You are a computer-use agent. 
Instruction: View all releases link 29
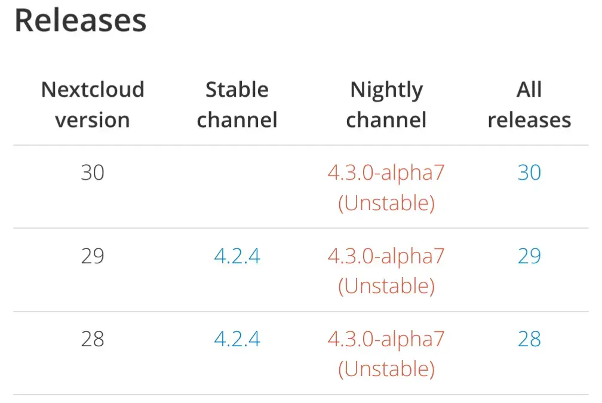(529, 256)
